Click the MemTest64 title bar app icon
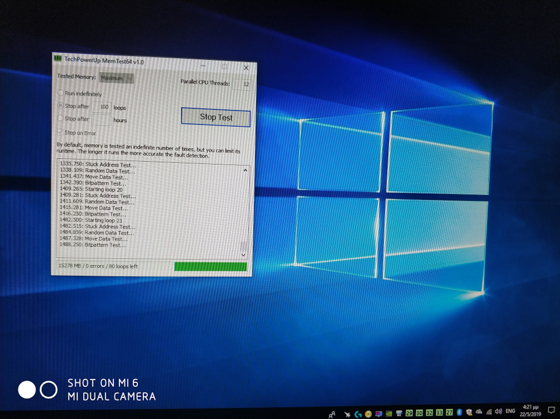The image size is (560, 419). pyautogui.click(x=58, y=58)
